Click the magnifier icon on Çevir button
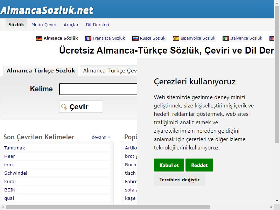 coord(64,107)
